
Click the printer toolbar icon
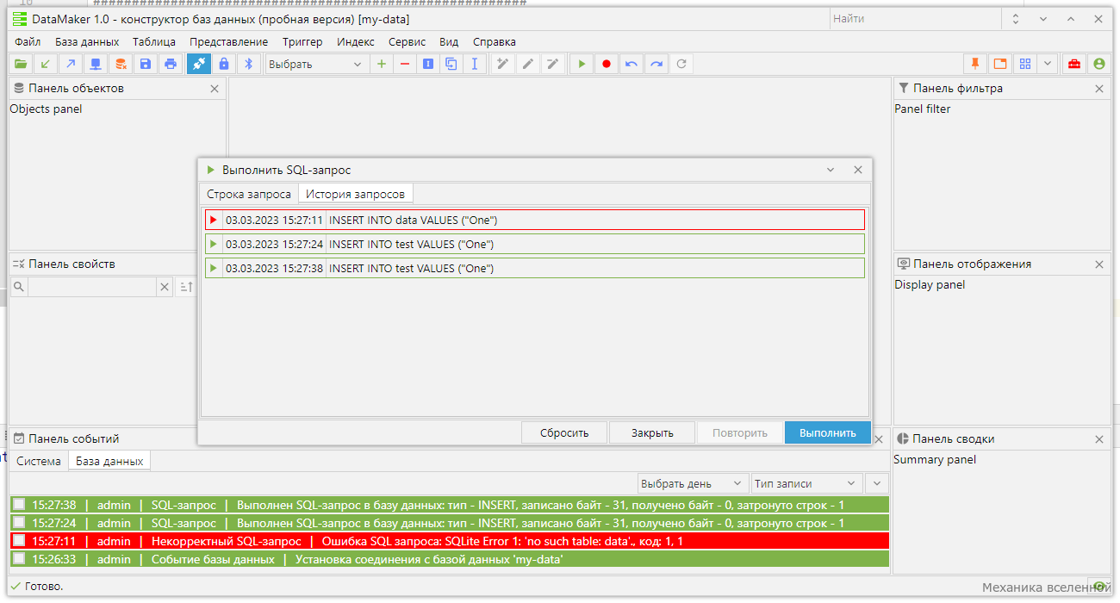pyautogui.click(x=171, y=64)
